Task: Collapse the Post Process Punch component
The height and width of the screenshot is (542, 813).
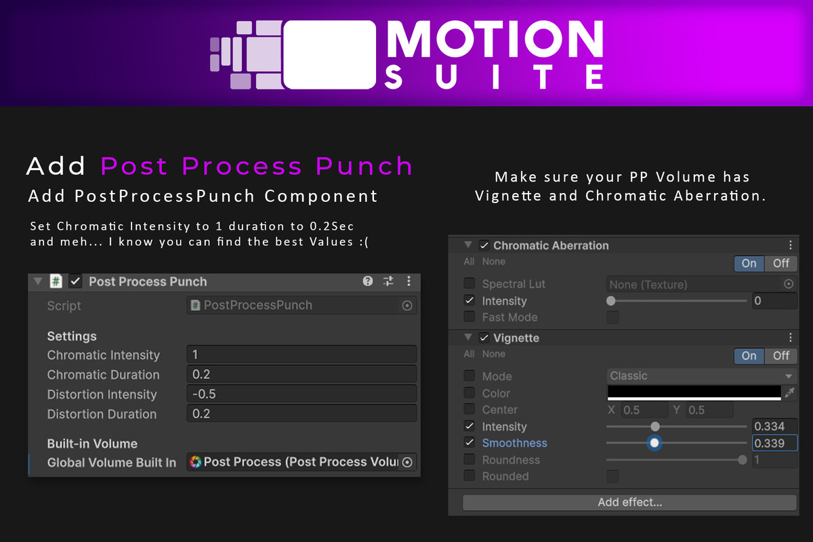Action: [x=37, y=281]
